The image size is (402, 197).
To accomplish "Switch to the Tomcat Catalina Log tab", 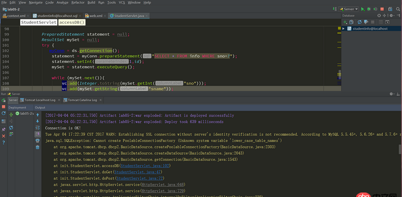I will tap(80, 100).
